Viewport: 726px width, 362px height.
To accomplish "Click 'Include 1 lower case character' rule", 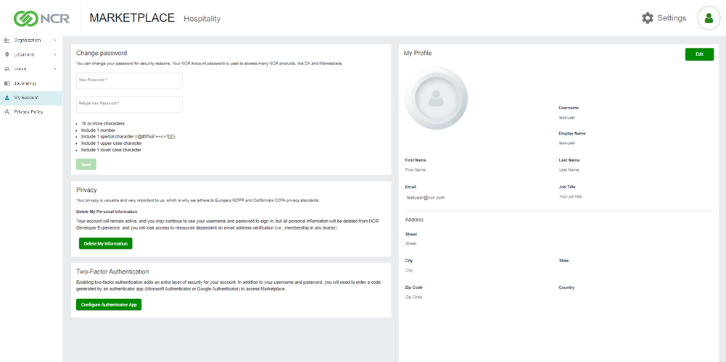I will 111,151.
